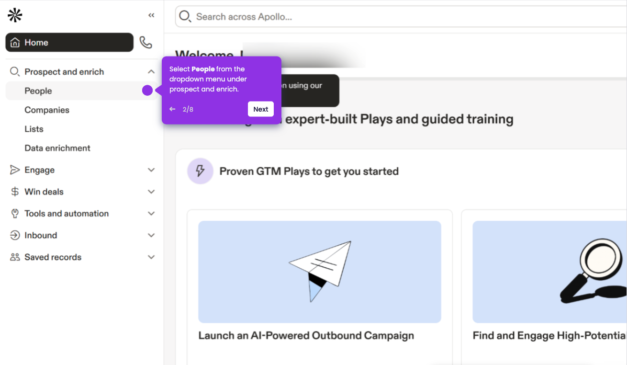Open the phone dialer icon
The height and width of the screenshot is (365, 627).
pyautogui.click(x=146, y=43)
